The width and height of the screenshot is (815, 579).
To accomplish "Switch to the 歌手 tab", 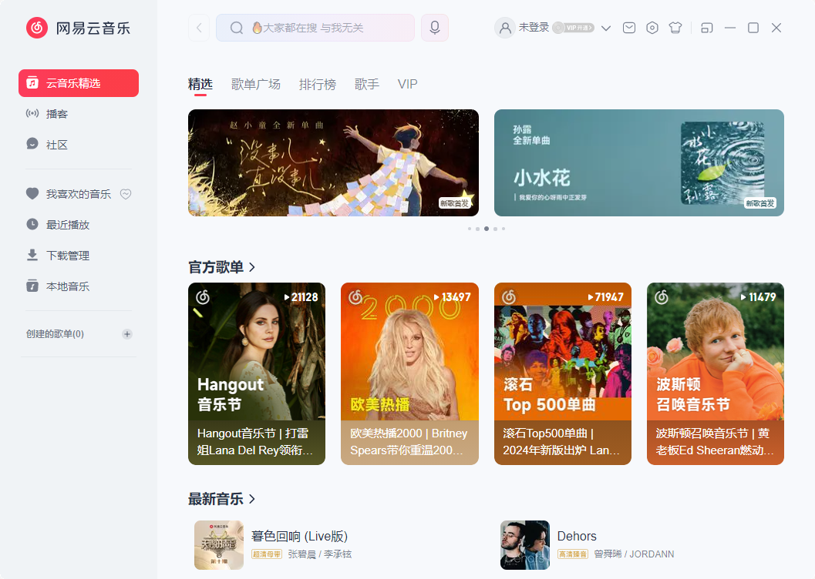I will point(367,84).
